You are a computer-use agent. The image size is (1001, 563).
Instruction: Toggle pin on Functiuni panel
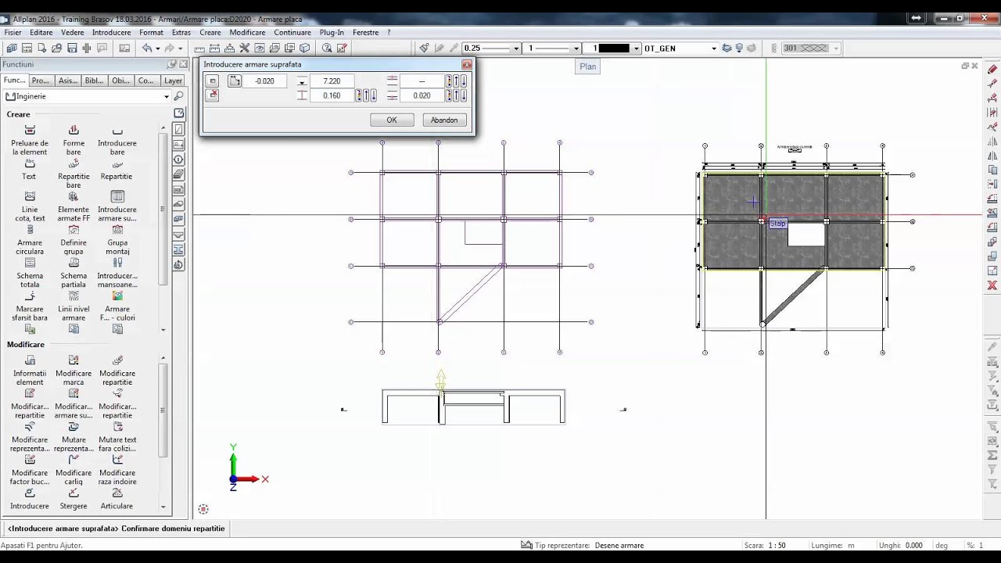coord(171,64)
